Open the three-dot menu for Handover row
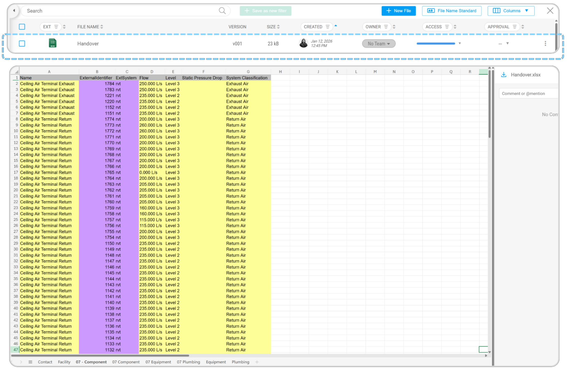The image size is (567, 369). point(545,44)
